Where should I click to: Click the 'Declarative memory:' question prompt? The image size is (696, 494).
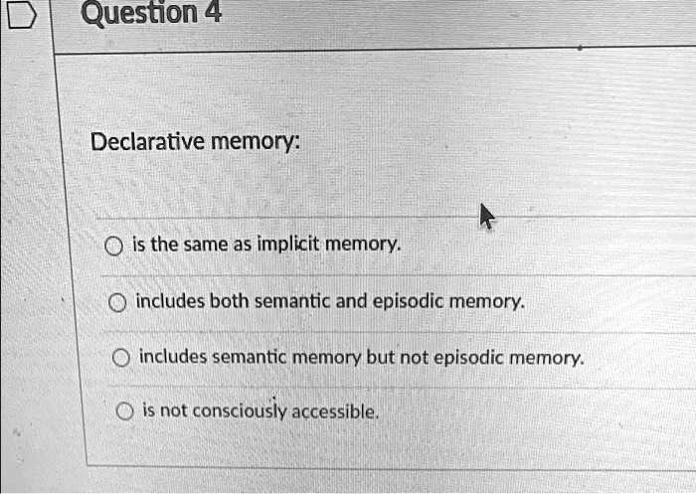194,142
